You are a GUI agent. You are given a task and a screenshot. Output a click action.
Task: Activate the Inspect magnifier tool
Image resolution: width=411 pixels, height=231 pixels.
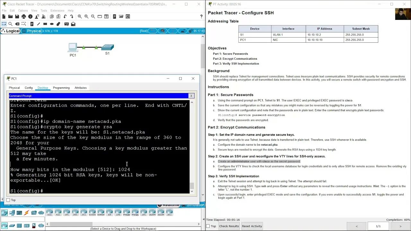pyautogui.click(x=11, y=24)
